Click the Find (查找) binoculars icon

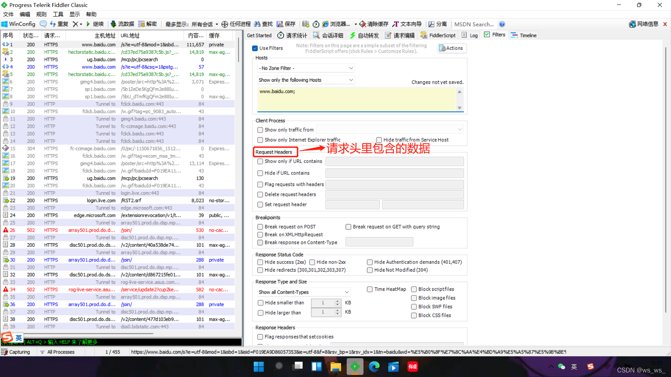(257, 24)
